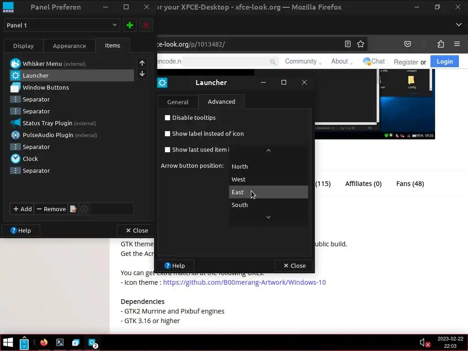Select the Items tab
The image size is (468, 351).
pyautogui.click(x=112, y=46)
